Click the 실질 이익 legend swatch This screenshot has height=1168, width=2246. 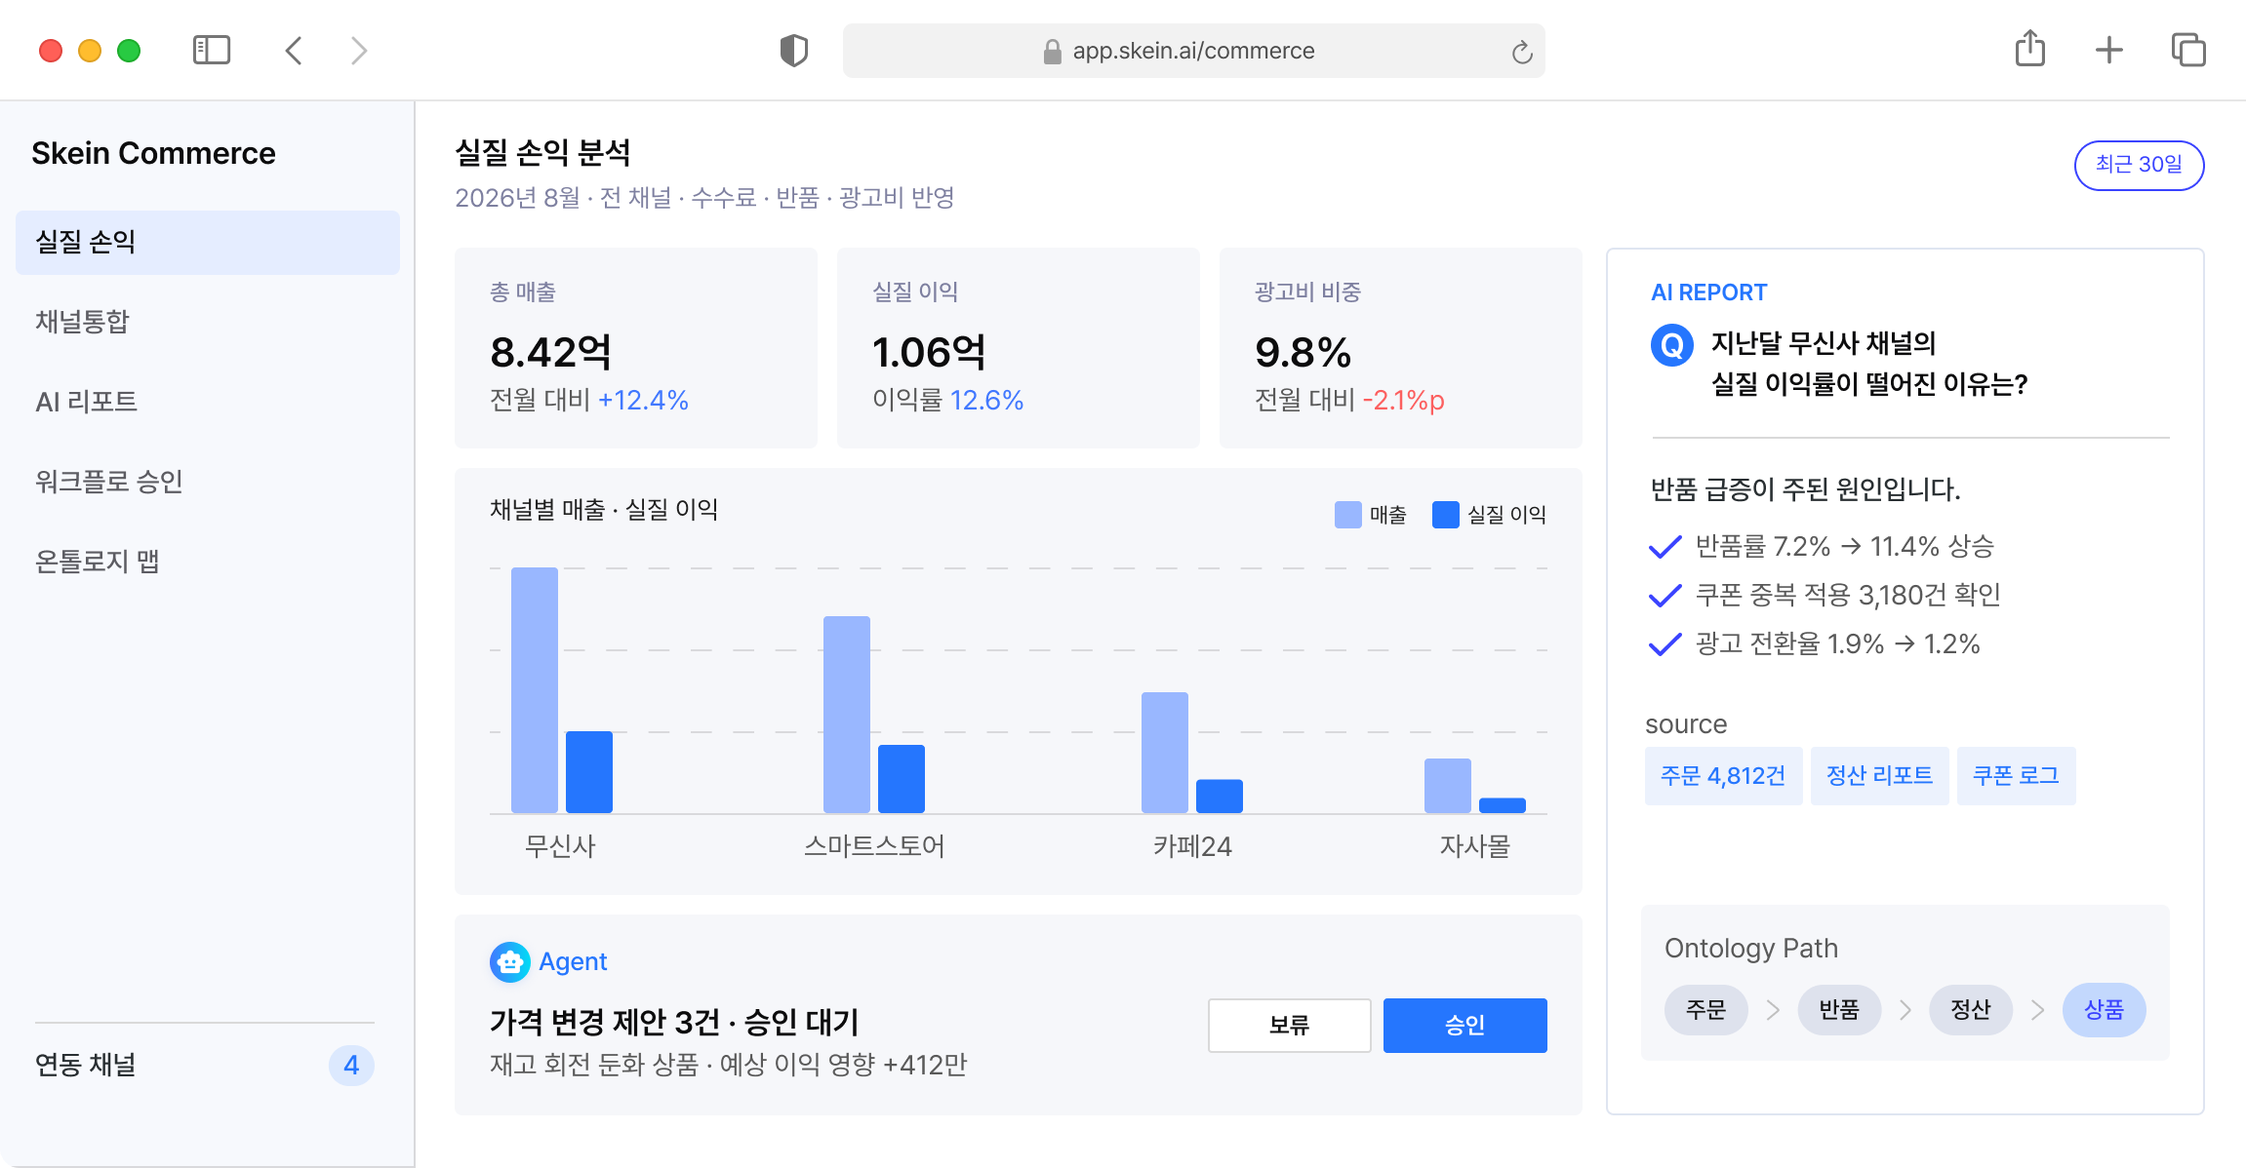[1446, 515]
